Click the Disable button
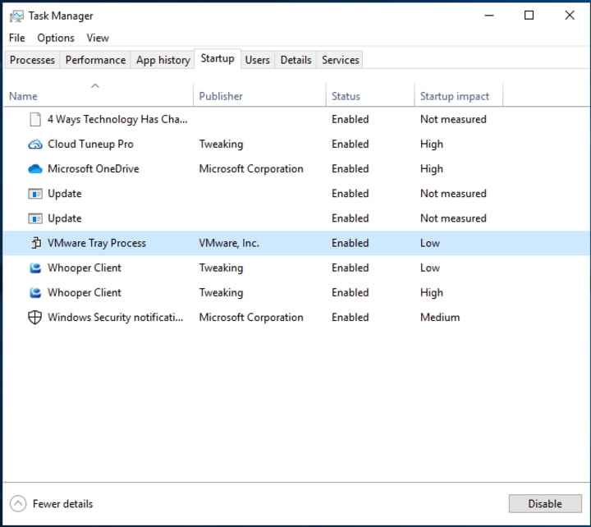 click(x=545, y=504)
